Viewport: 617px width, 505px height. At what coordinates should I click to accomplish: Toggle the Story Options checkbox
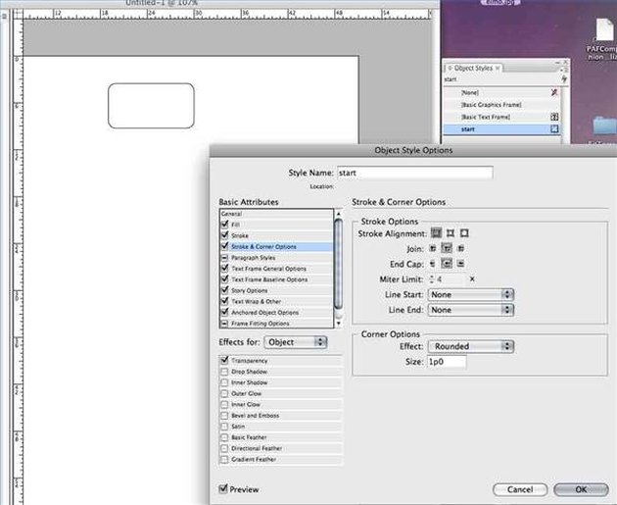pyautogui.click(x=224, y=290)
